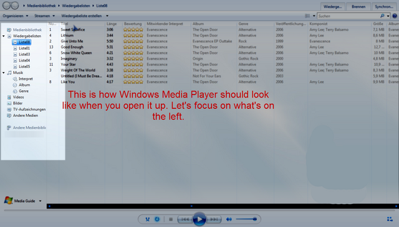The image size is (399, 227).
Task: Adjust the volume slider
Action: click(x=246, y=219)
